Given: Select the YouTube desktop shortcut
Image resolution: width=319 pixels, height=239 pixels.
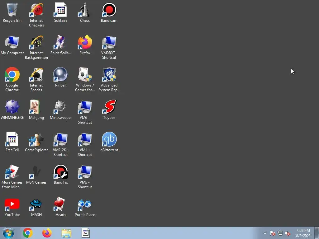Looking at the screenshot, I should 12,207.
